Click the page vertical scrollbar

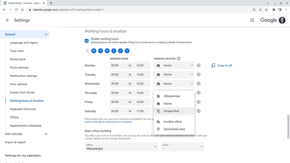[288, 126]
